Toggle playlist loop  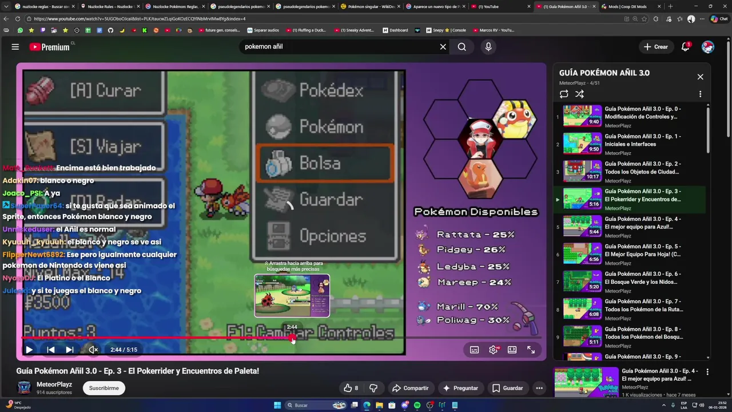tap(564, 94)
